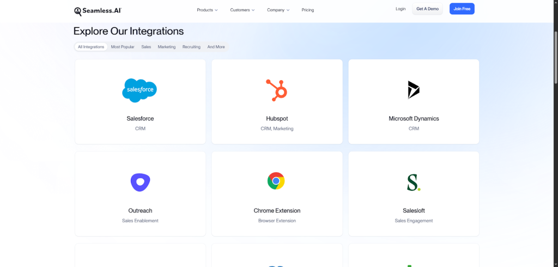
Task: Click the Login link
Action: (401, 9)
